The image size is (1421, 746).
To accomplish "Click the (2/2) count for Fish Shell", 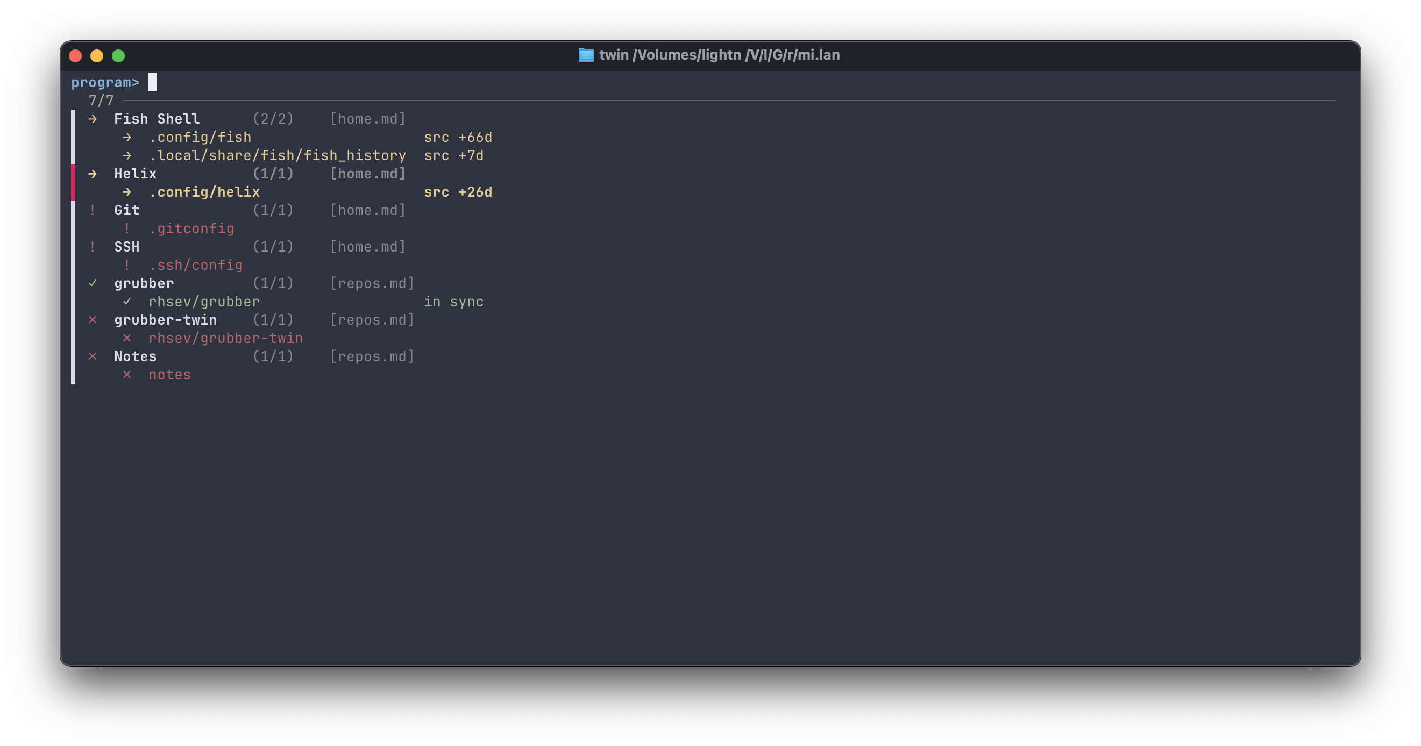I will click(273, 119).
